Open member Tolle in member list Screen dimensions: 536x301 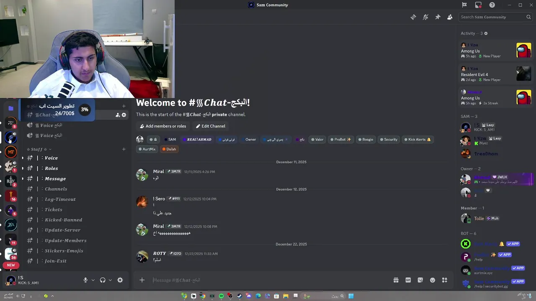(x=496, y=218)
